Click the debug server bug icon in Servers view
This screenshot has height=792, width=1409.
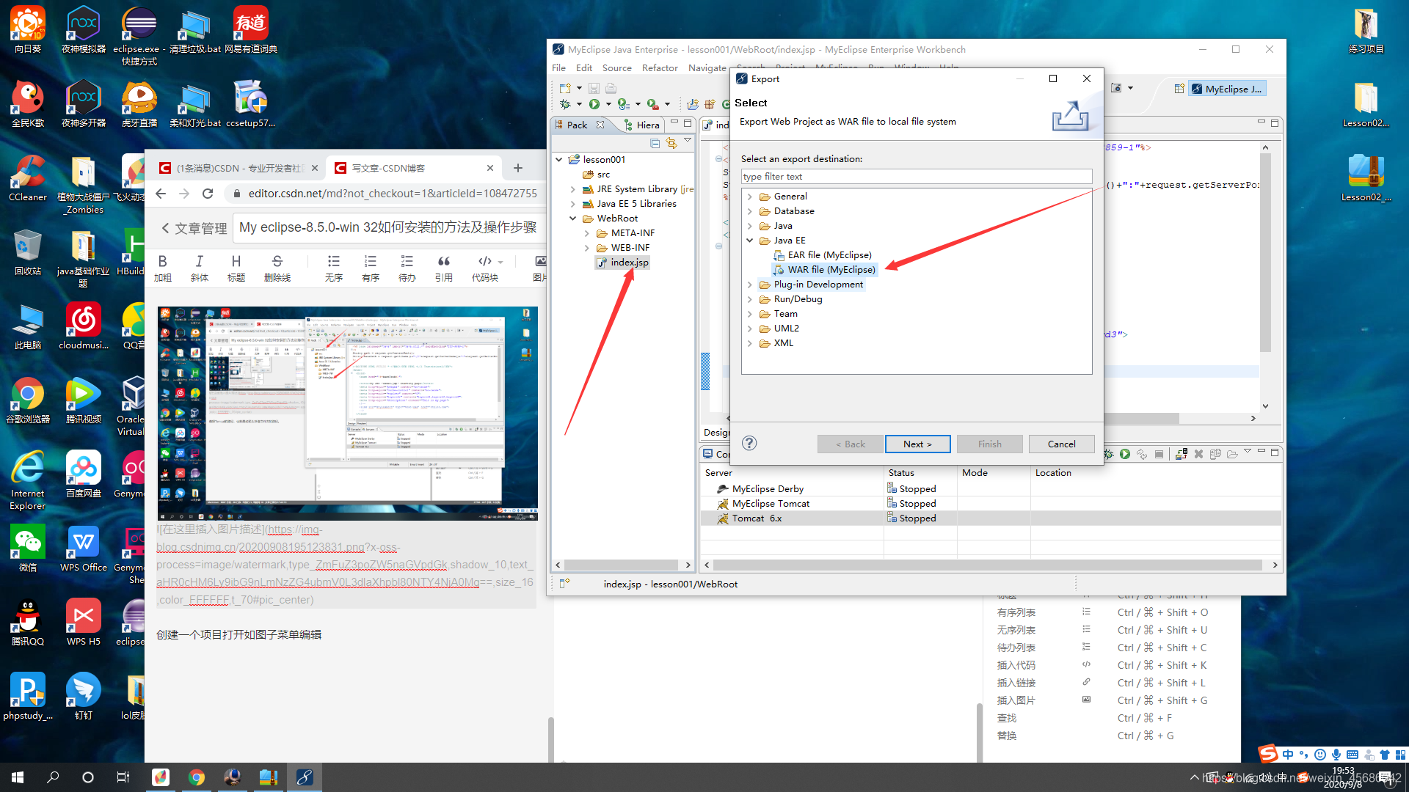pos(1109,454)
